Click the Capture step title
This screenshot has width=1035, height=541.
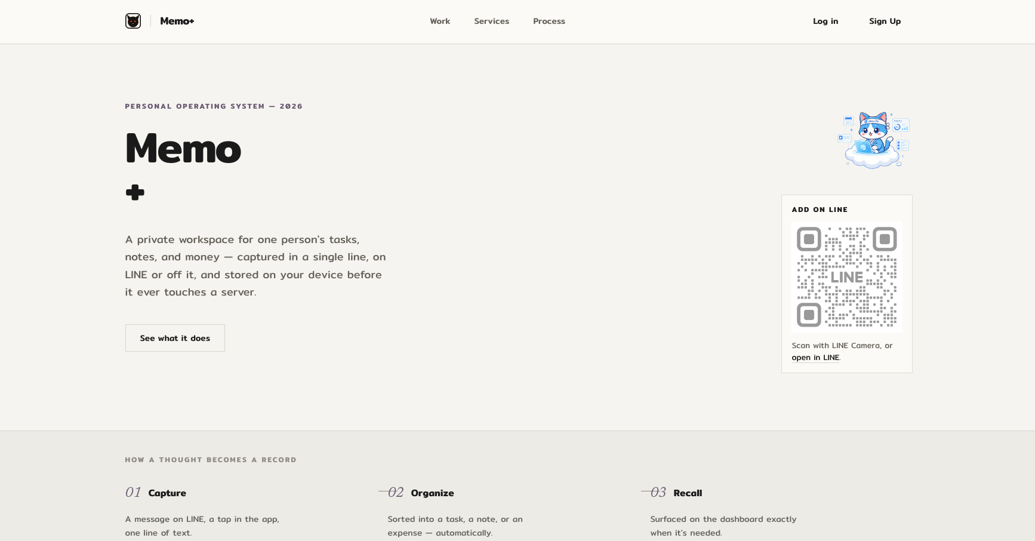click(x=167, y=493)
